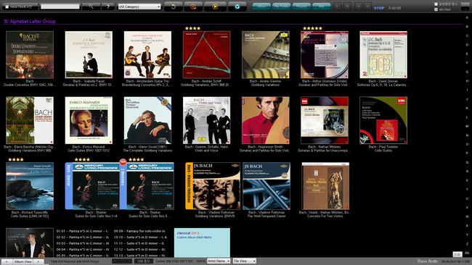Open Vladimir Feltsman Well-Tempered Clavier album
The image size is (472, 265).
tap(266, 186)
